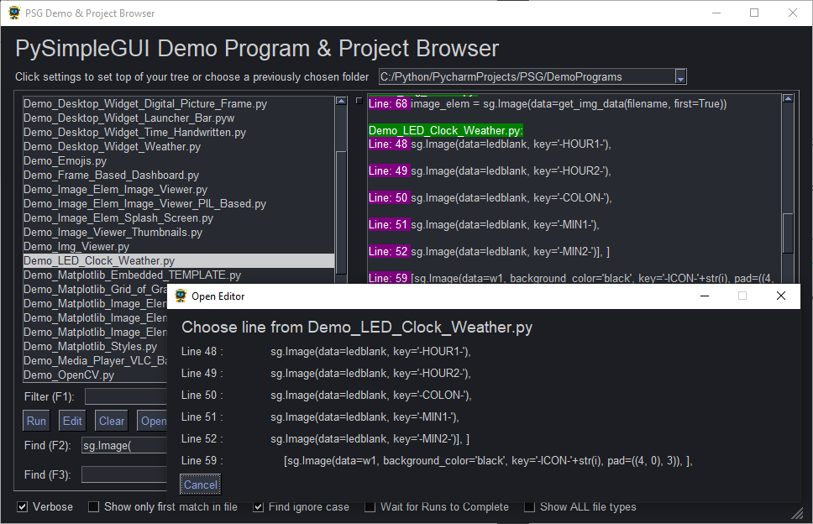This screenshot has width=813, height=524.
Task: Choose Line 50 COLON in Open Editor
Action: (x=327, y=395)
